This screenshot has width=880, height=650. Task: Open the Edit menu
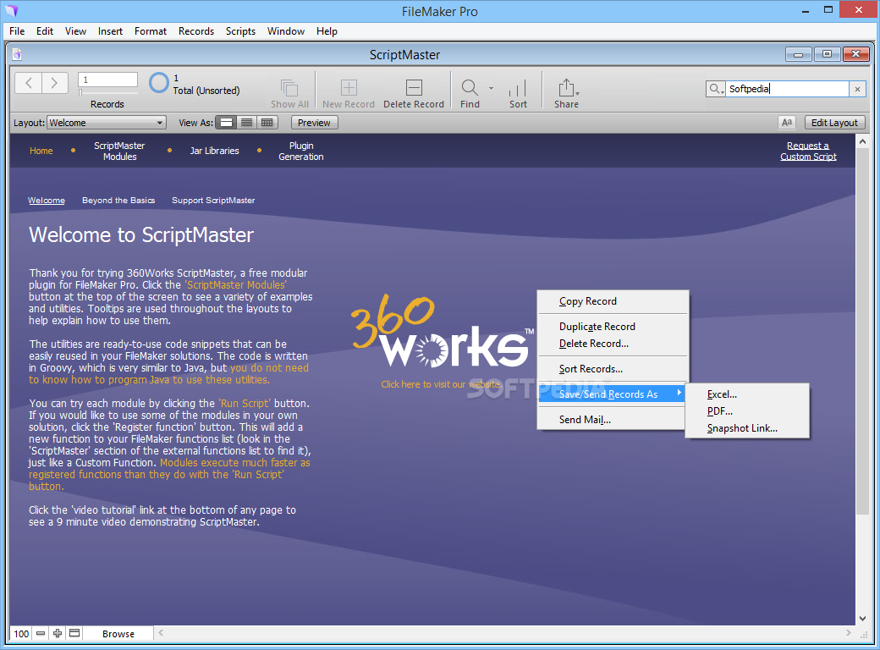pos(45,31)
